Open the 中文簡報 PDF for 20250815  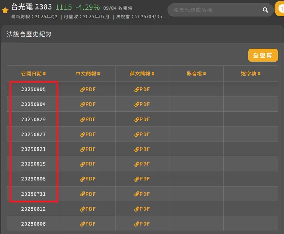(88, 164)
